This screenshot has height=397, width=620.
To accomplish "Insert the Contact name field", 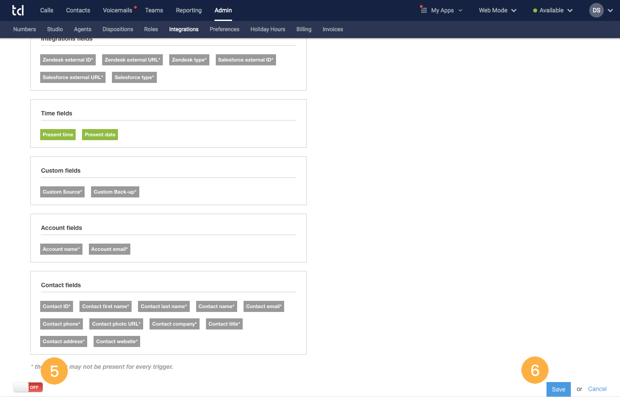I will [x=217, y=306].
